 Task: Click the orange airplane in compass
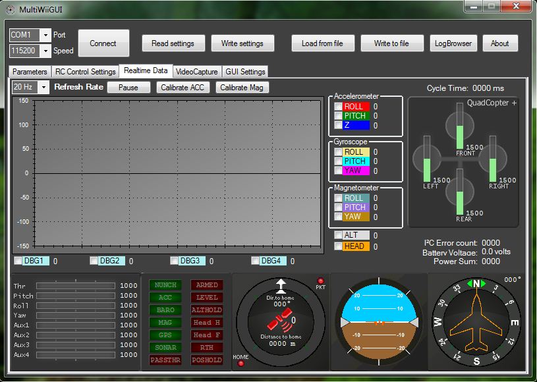point(476,321)
